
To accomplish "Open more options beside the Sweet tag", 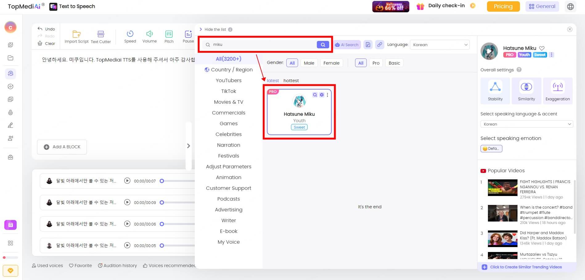I will click(551, 55).
